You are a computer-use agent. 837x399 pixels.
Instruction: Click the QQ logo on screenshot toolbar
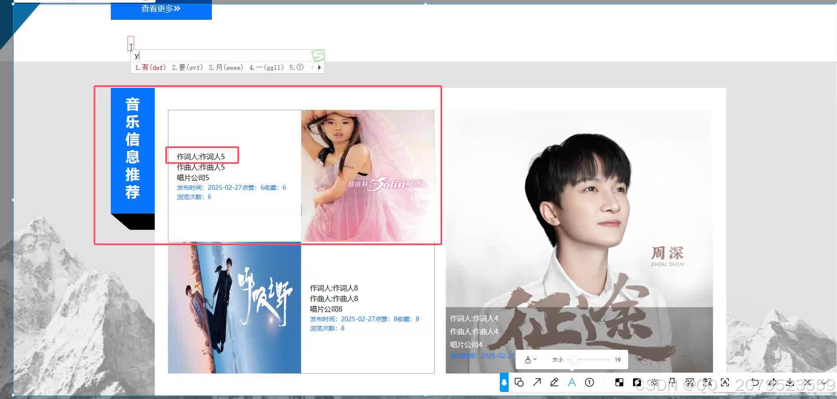click(504, 382)
